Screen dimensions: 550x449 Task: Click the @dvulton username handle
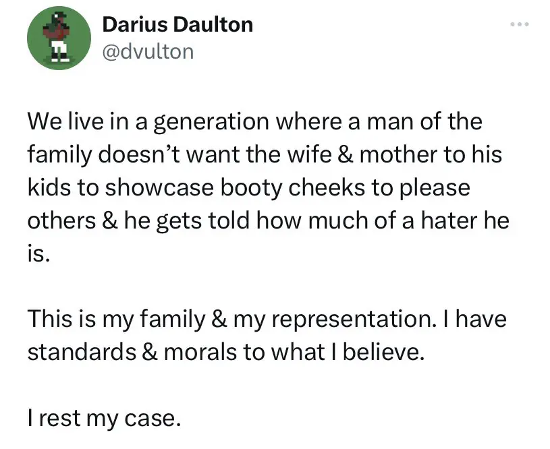(147, 51)
